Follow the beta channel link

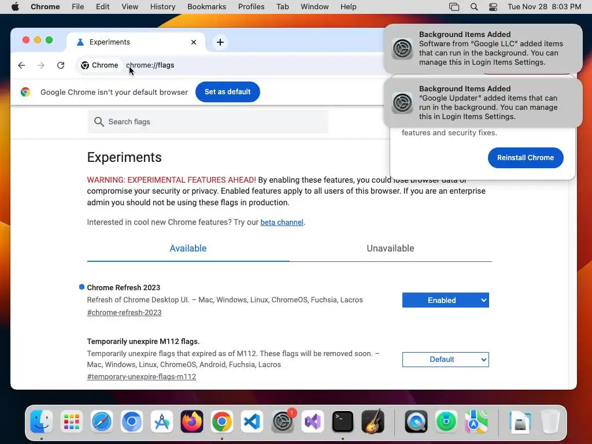tap(282, 223)
